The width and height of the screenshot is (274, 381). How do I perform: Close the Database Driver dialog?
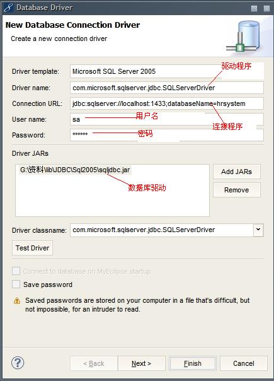point(266,8)
